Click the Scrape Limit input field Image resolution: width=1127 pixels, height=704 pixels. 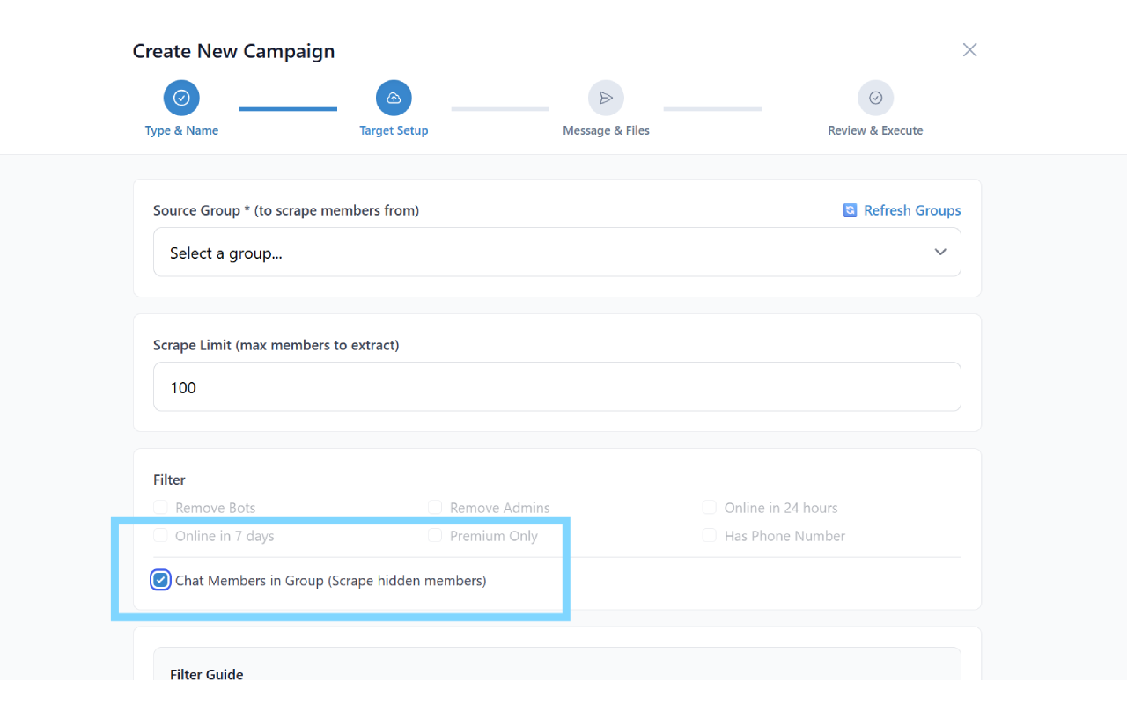pyautogui.click(x=556, y=387)
